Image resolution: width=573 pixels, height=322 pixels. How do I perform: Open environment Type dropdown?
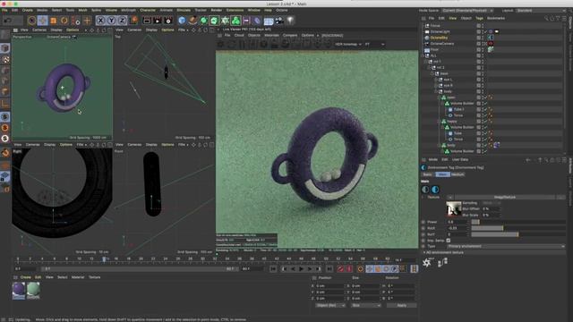pos(506,246)
